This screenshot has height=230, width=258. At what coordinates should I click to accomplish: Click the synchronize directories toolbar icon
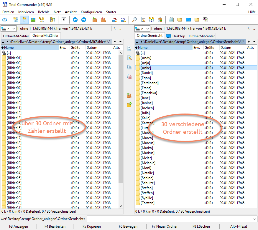(152, 20)
